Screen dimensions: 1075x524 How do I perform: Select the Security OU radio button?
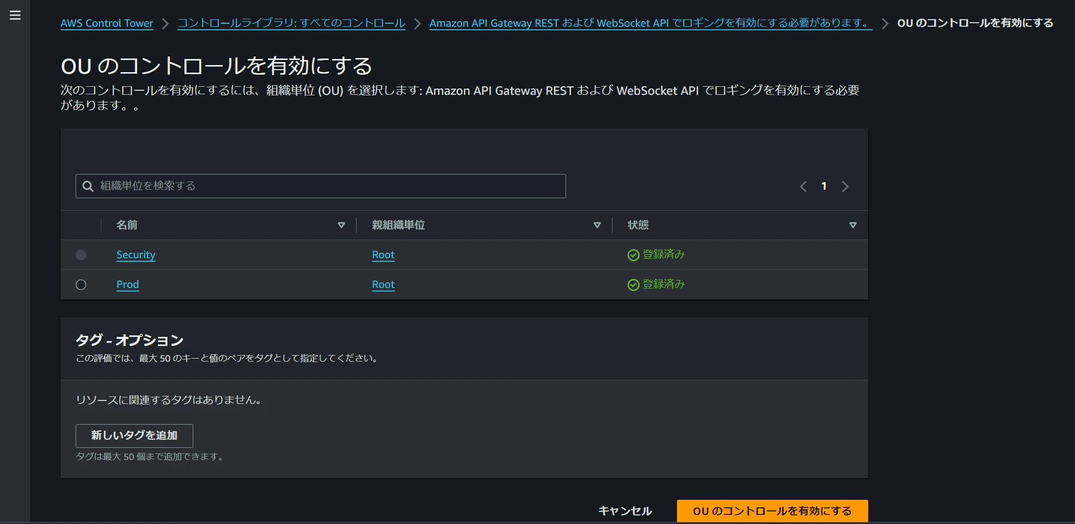click(81, 255)
